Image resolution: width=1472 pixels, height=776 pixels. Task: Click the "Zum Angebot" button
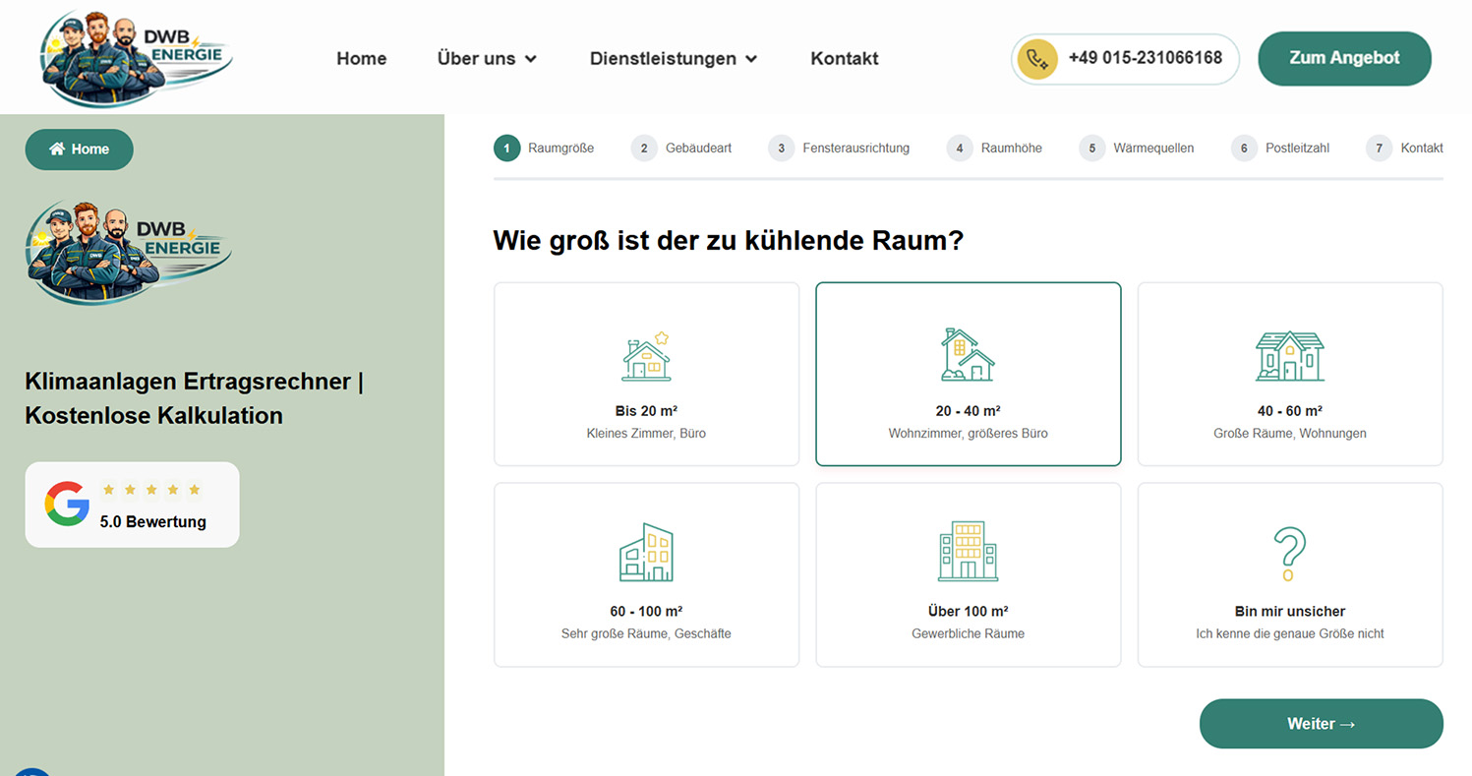1344,58
